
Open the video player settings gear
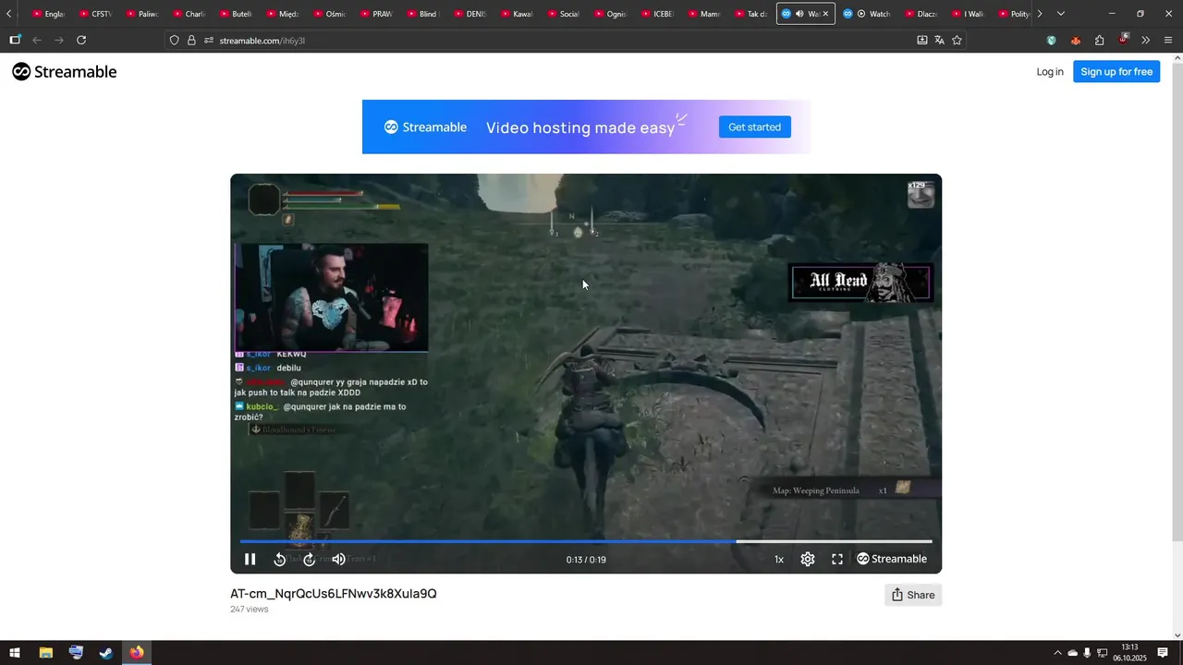click(x=808, y=559)
